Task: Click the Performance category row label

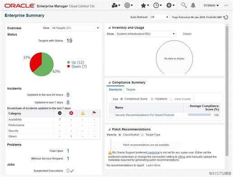Action: [16, 125]
